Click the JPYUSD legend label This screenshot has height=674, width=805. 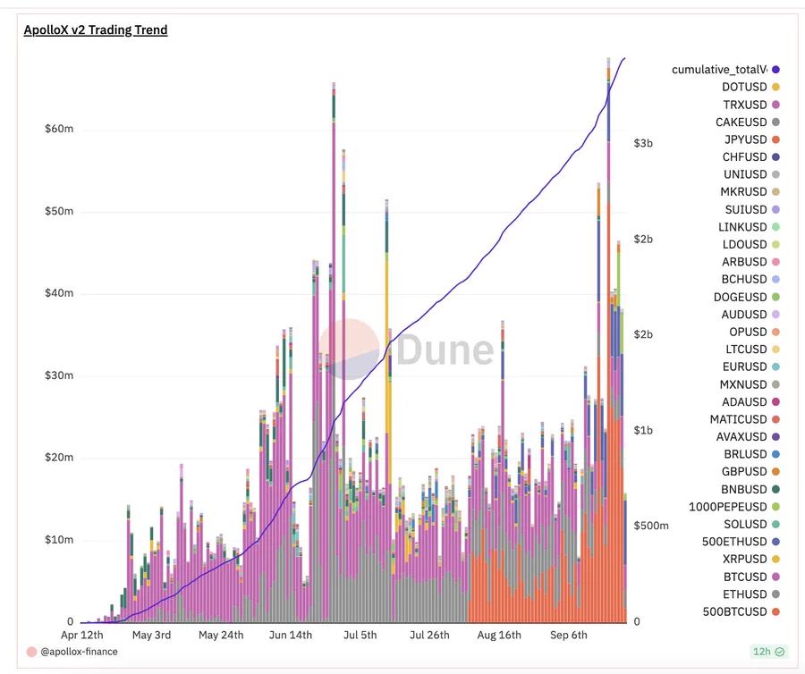[x=744, y=139]
